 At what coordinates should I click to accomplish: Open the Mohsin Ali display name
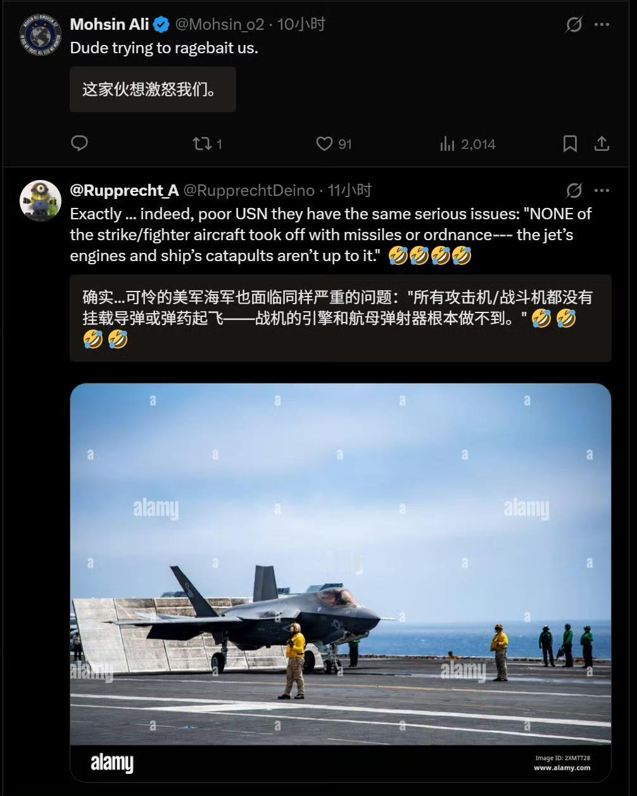click(110, 25)
